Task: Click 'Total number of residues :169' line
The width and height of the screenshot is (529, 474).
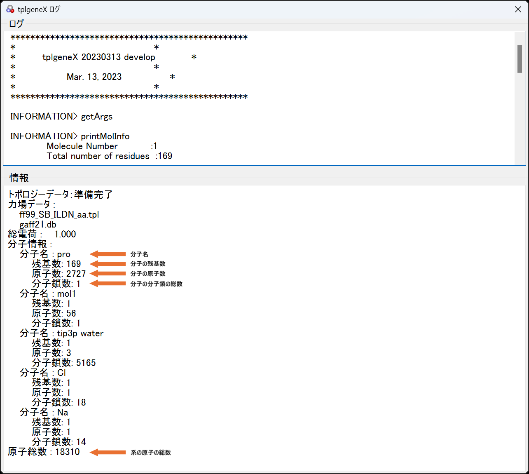Action: (109, 156)
